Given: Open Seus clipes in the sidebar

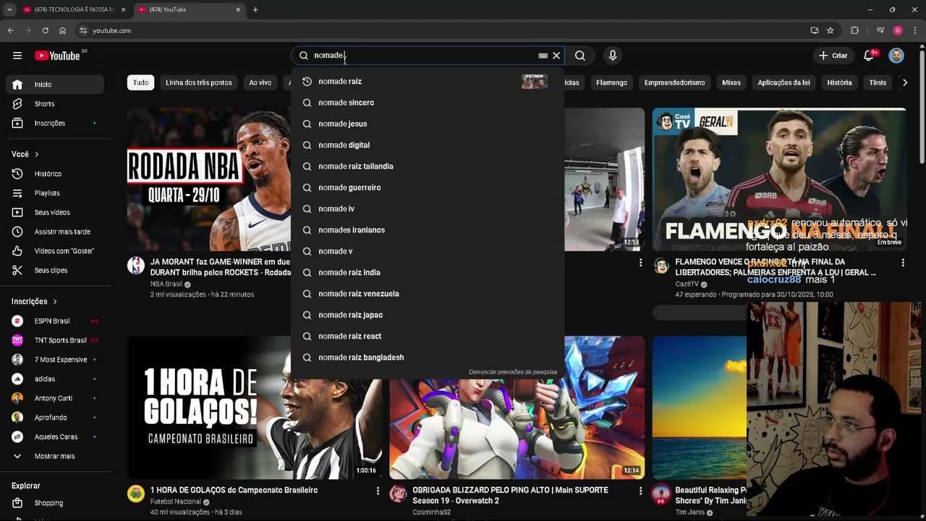Looking at the screenshot, I should coord(55,271).
